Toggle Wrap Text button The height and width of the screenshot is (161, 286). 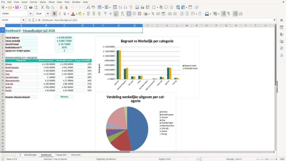pos(122,14)
